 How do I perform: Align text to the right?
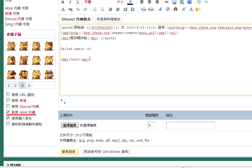[157, 2]
